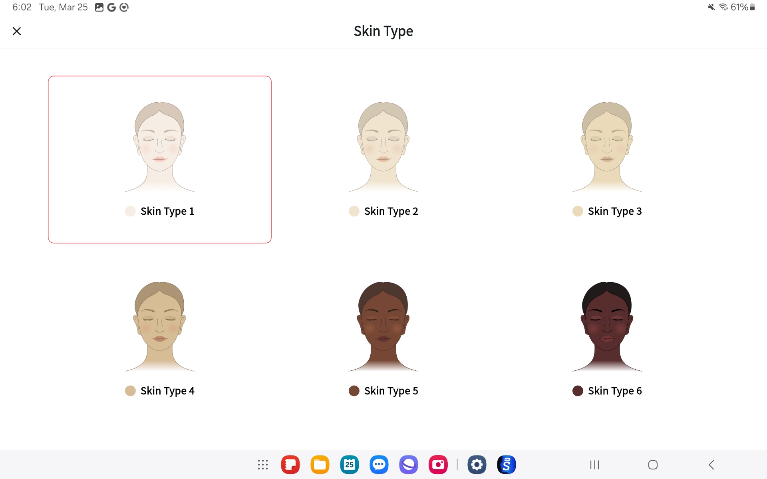Open the pink Camera app
This screenshot has width=767, height=479.
click(438, 465)
